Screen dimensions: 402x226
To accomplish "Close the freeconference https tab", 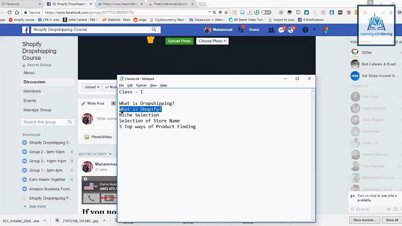I will tap(142, 4).
